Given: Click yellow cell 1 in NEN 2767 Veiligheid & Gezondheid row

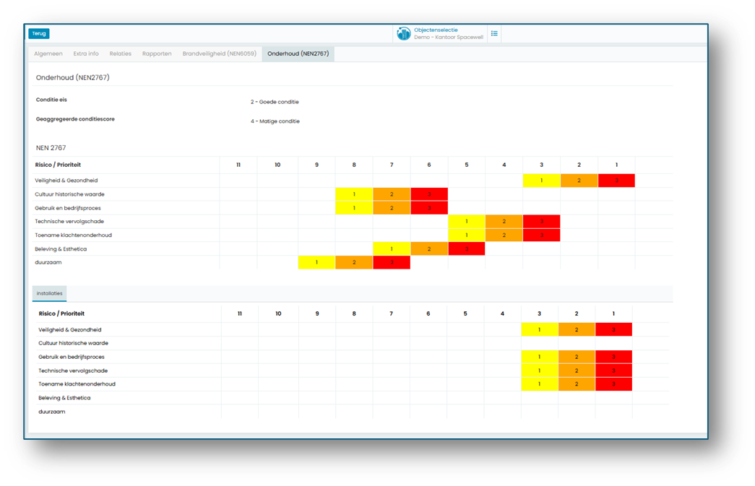Looking at the screenshot, I should [x=542, y=181].
